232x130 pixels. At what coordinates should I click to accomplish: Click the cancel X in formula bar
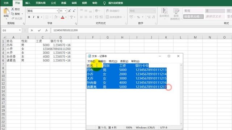click(x=32, y=30)
